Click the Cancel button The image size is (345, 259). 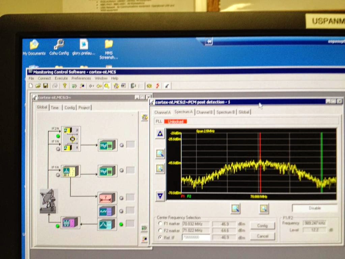(262, 236)
